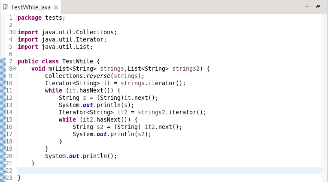Place cursor on empty highlighted line 22

point(170,170)
